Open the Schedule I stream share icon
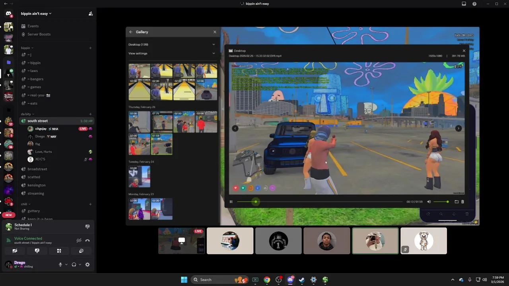Image resolution: width=509 pixels, height=286 pixels. [87, 226]
